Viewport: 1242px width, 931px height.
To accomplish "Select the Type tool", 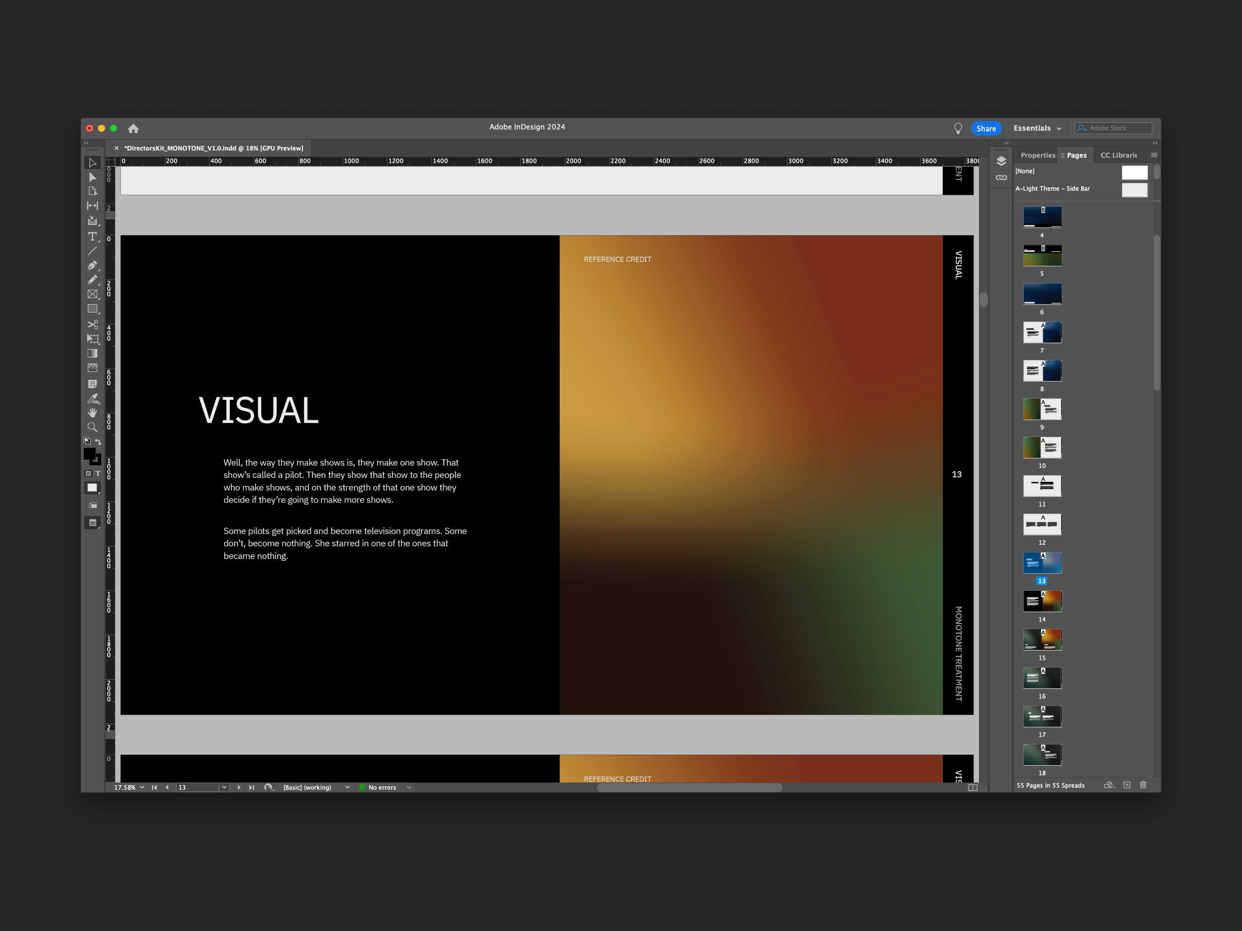I will [93, 236].
